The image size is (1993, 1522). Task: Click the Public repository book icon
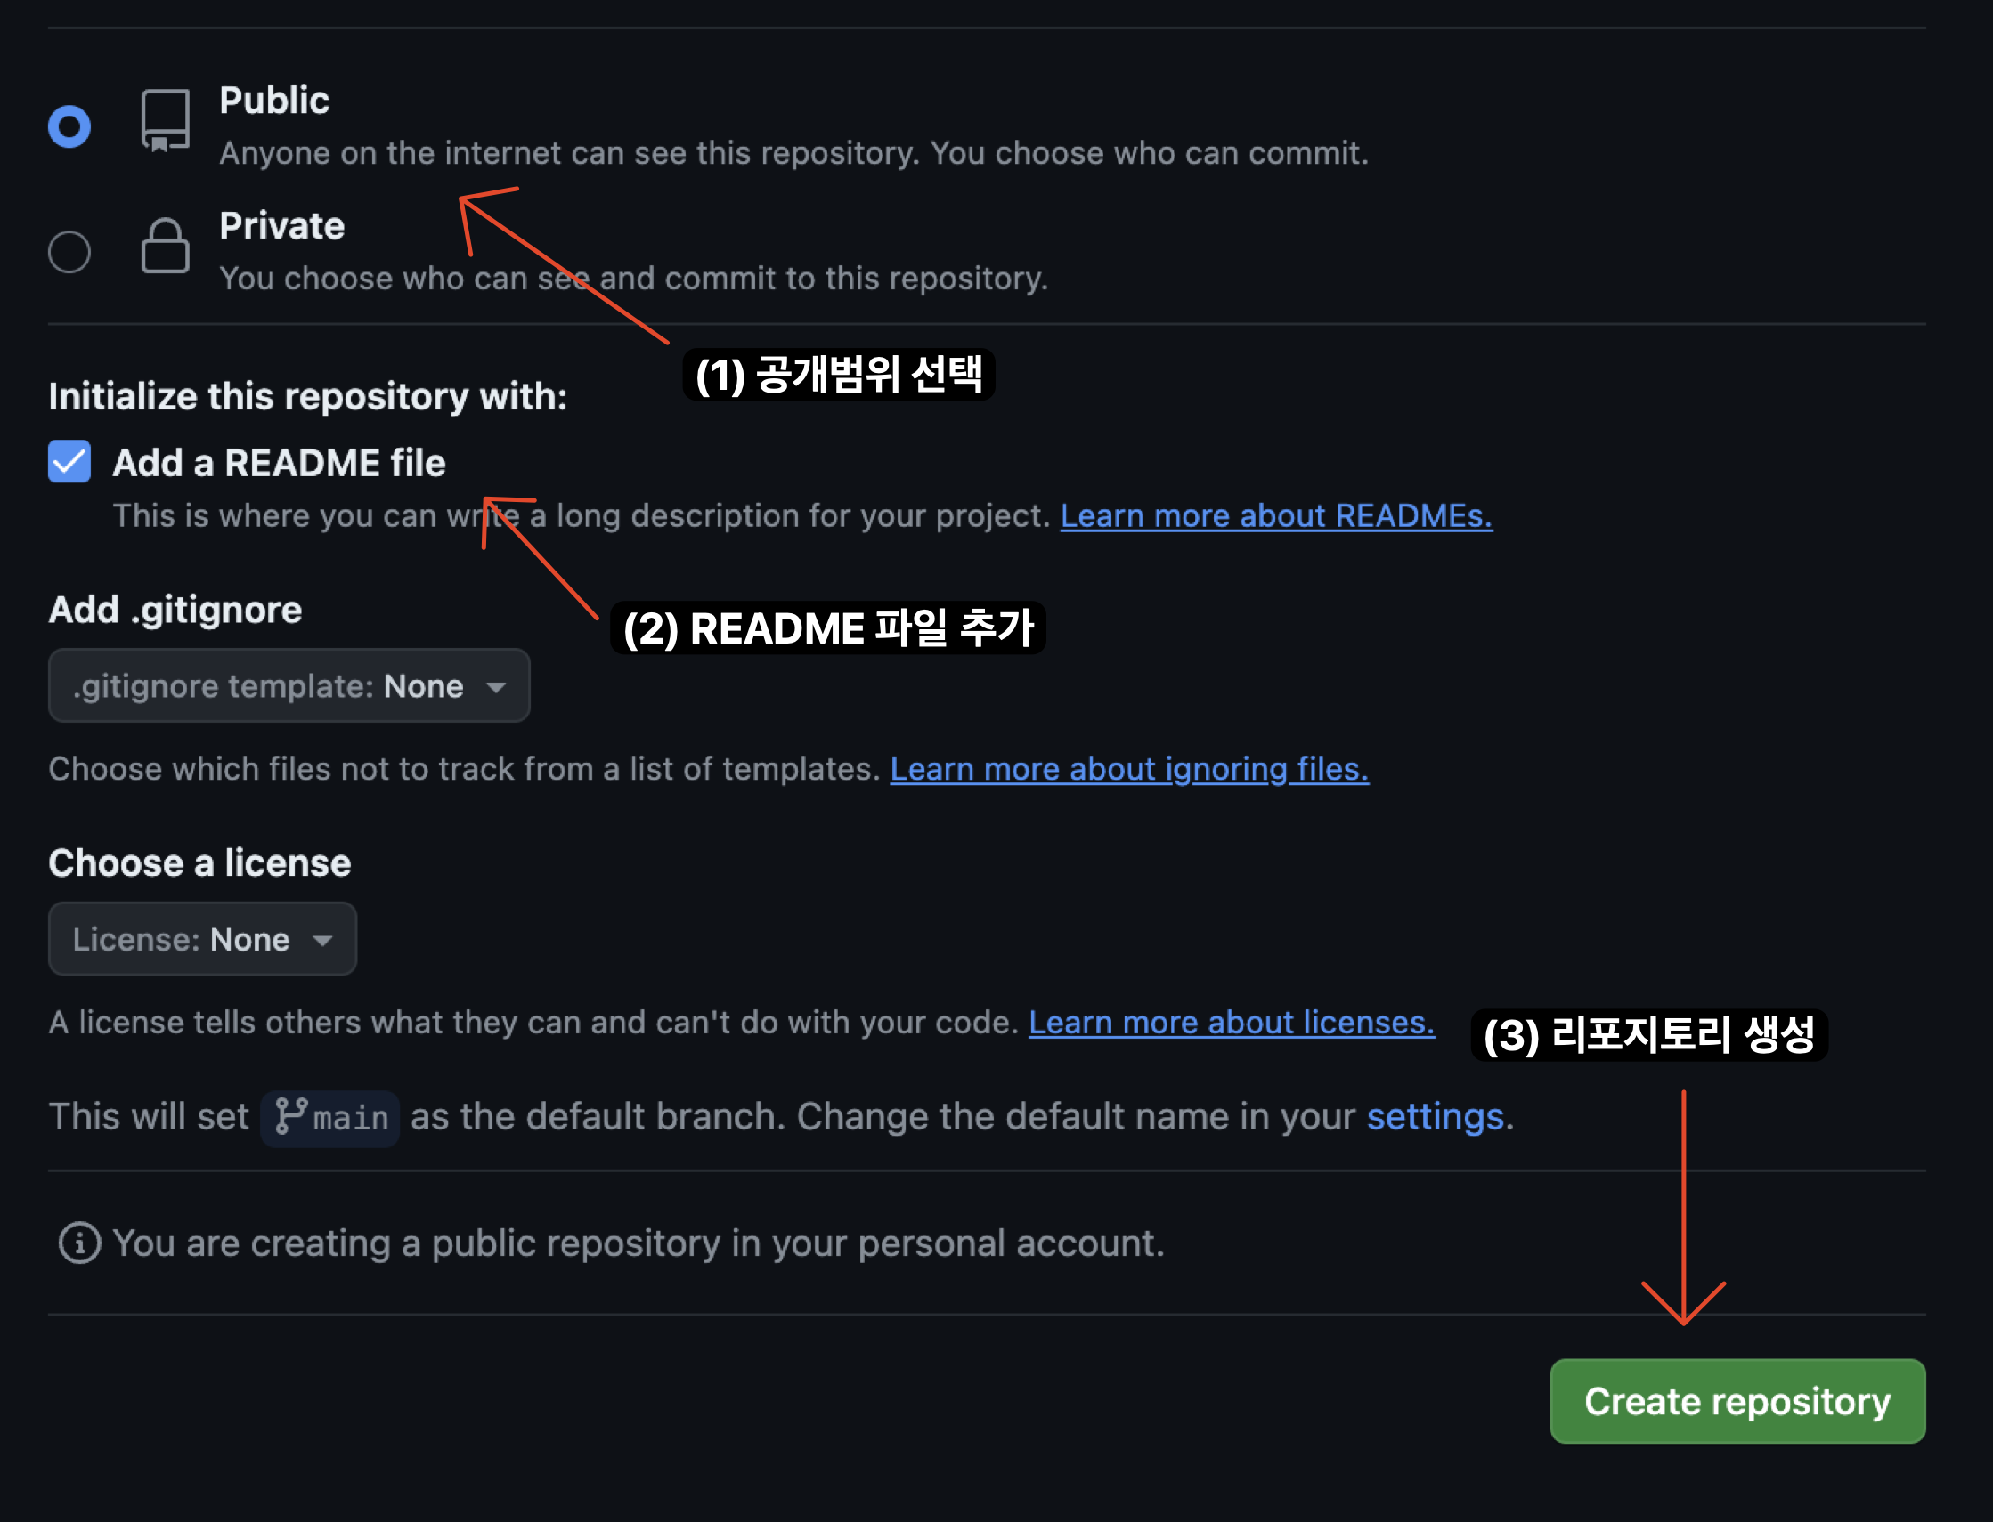(165, 120)
